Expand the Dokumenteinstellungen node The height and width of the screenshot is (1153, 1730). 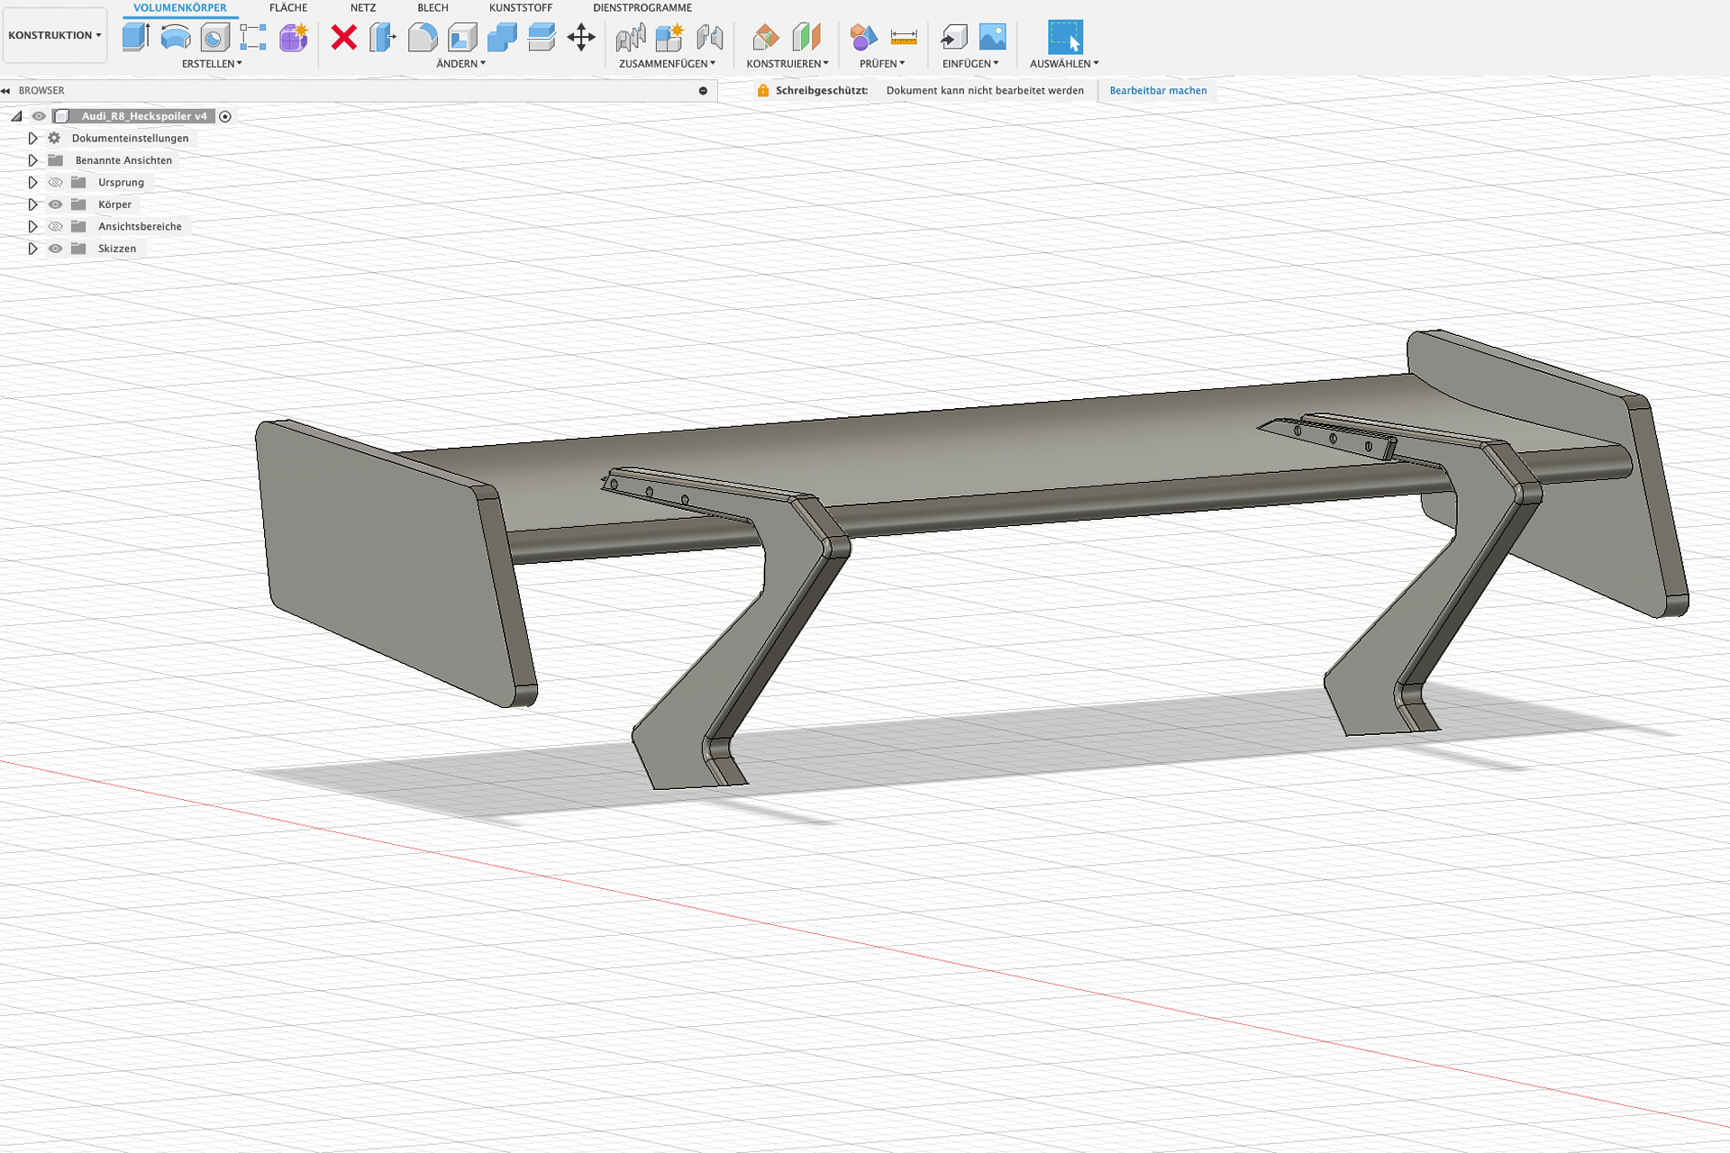(32, 138)
